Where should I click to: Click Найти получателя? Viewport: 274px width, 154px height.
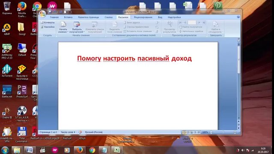point(191,27)
